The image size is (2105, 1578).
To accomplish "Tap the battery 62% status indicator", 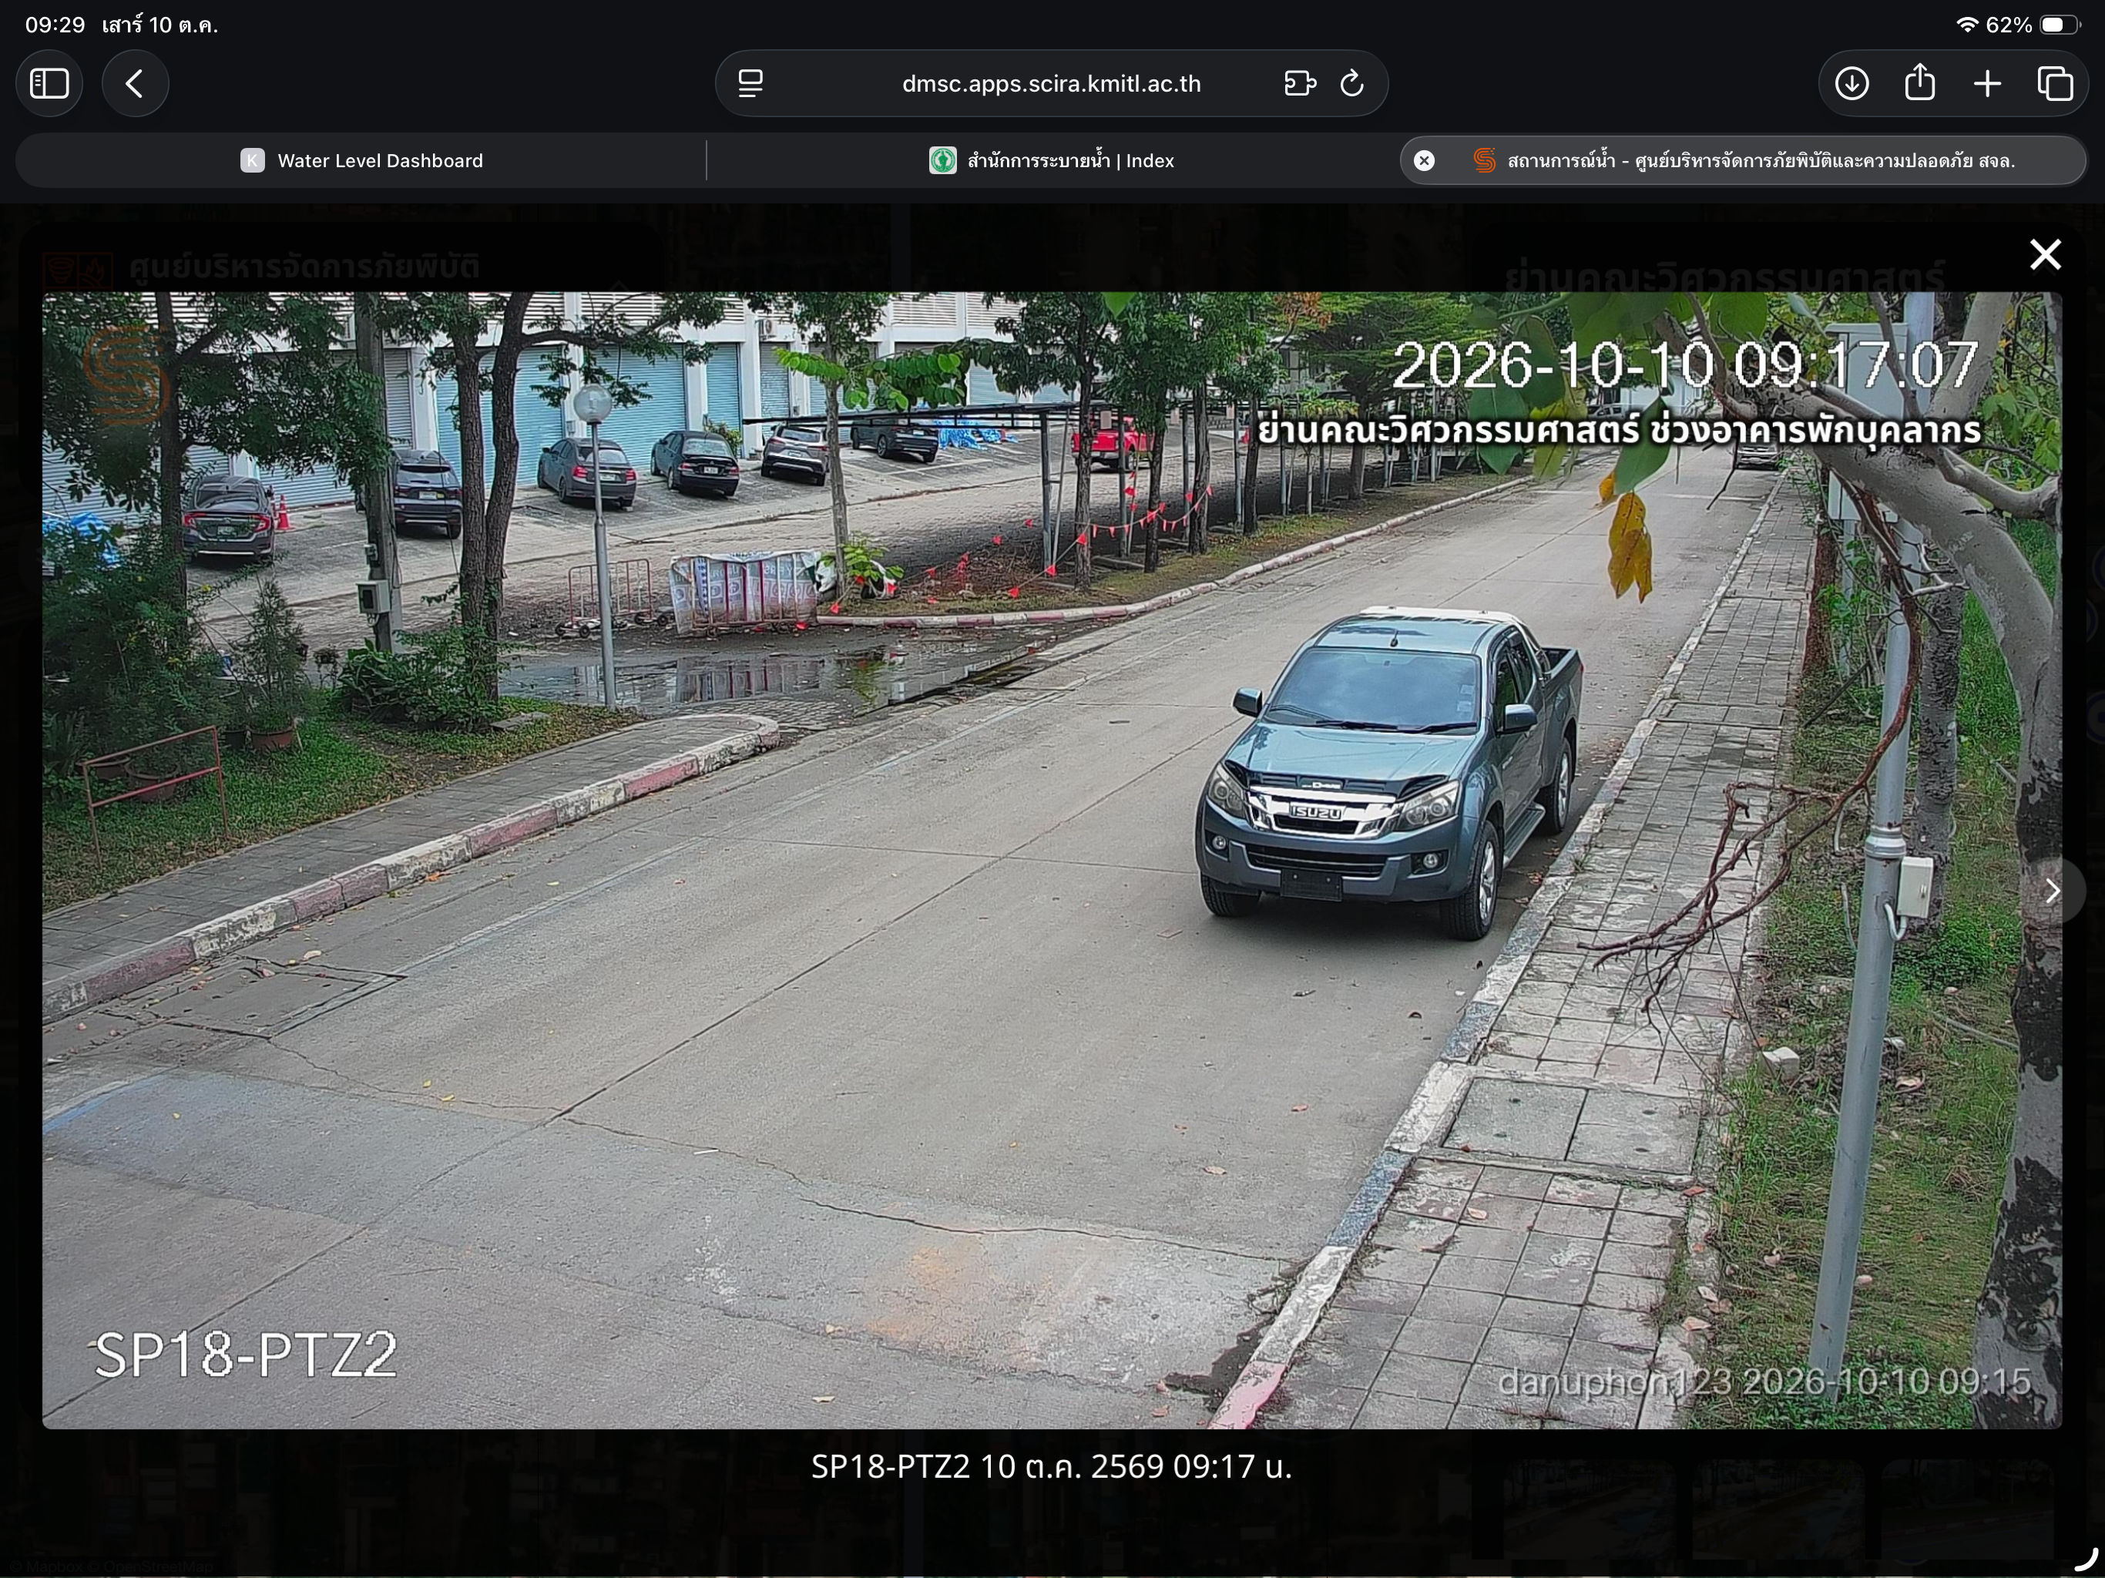I will (x=2032, y=25).
